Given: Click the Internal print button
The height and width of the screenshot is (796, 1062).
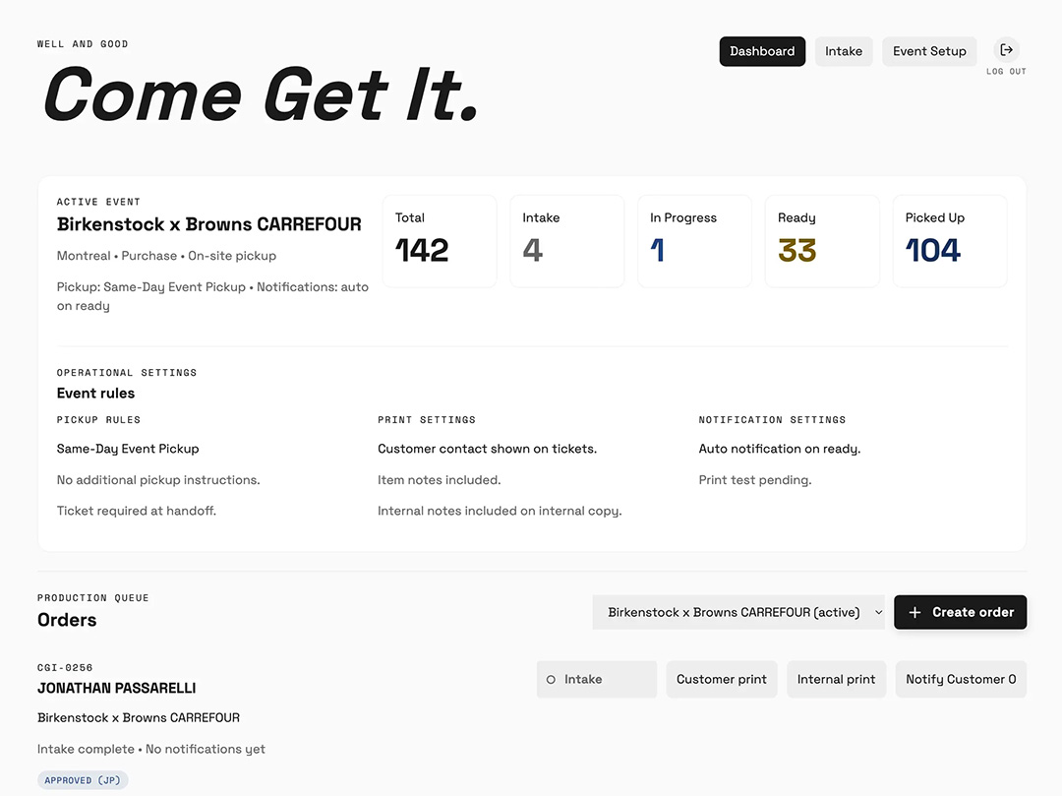Looking at the screenshot, I should point(836,680).
